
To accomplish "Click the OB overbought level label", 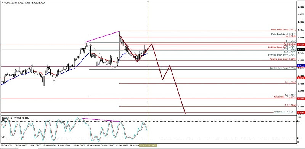I will [3, 120].
